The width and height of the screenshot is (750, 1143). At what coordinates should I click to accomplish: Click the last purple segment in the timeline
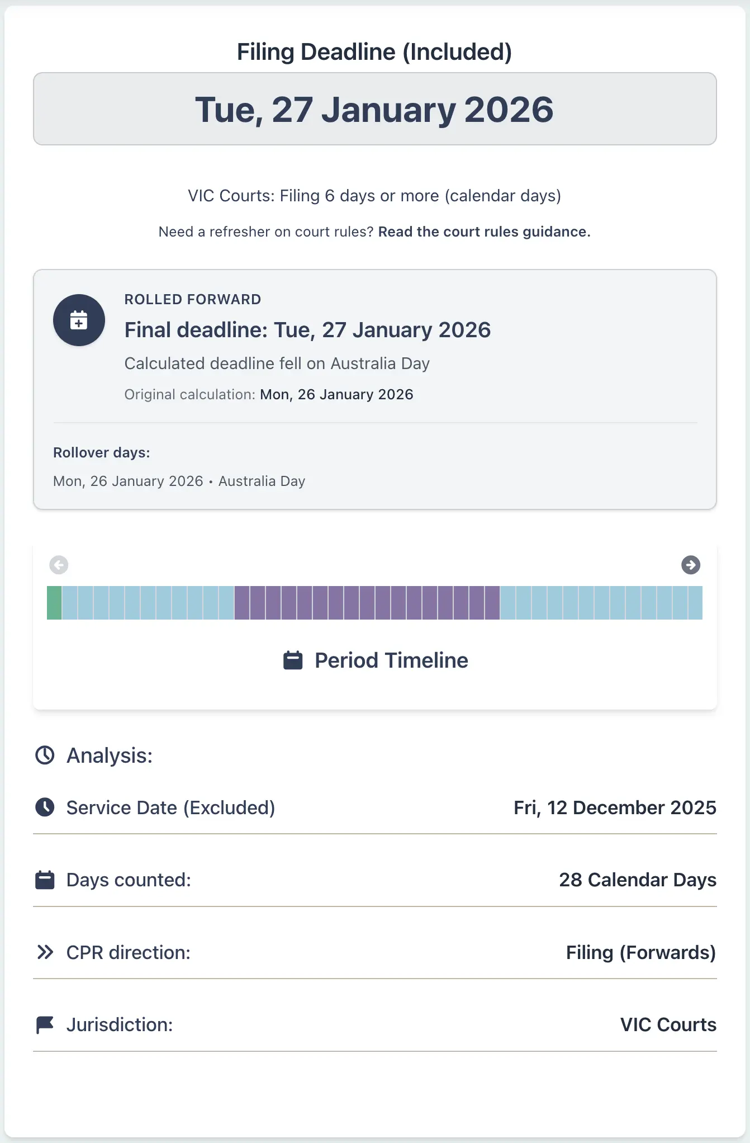[x=492, y=603]
